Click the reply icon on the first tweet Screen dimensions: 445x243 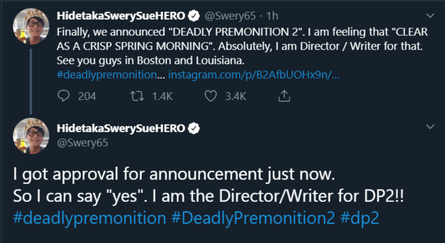coord(64,95)
